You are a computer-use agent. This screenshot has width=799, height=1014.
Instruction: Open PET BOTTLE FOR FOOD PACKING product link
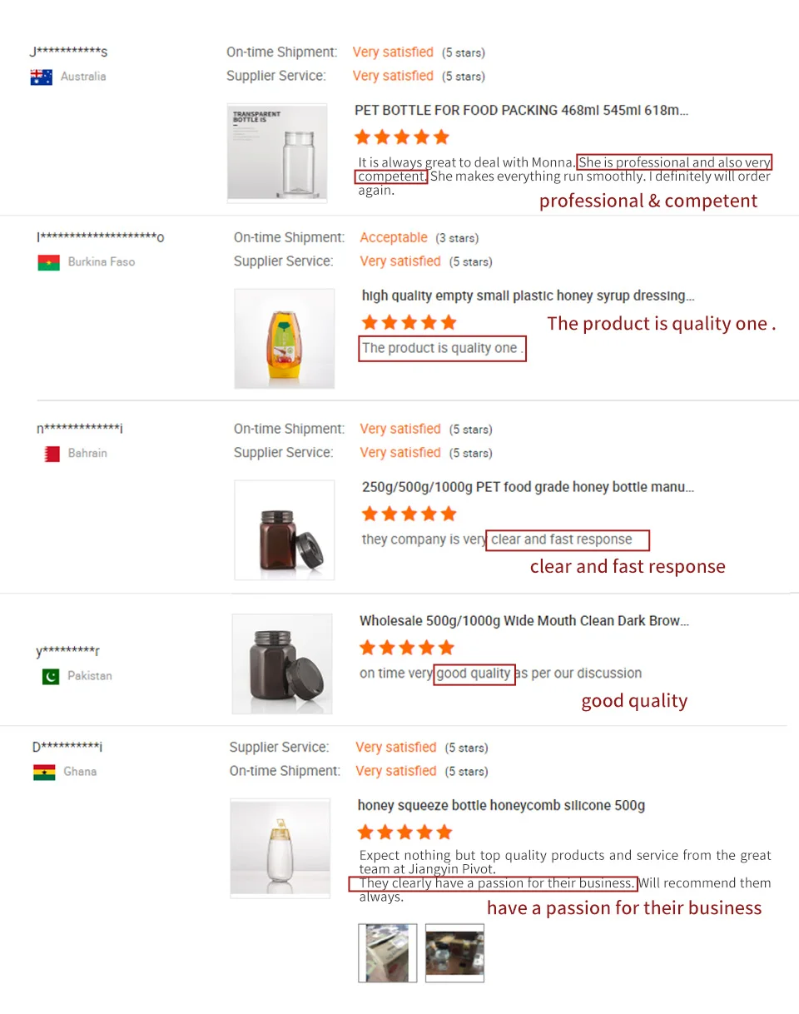click(521, 111)
